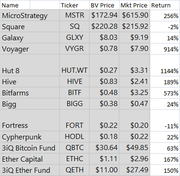
Task: Click the Cypherpunk name cell
Action: pos(30,137)
